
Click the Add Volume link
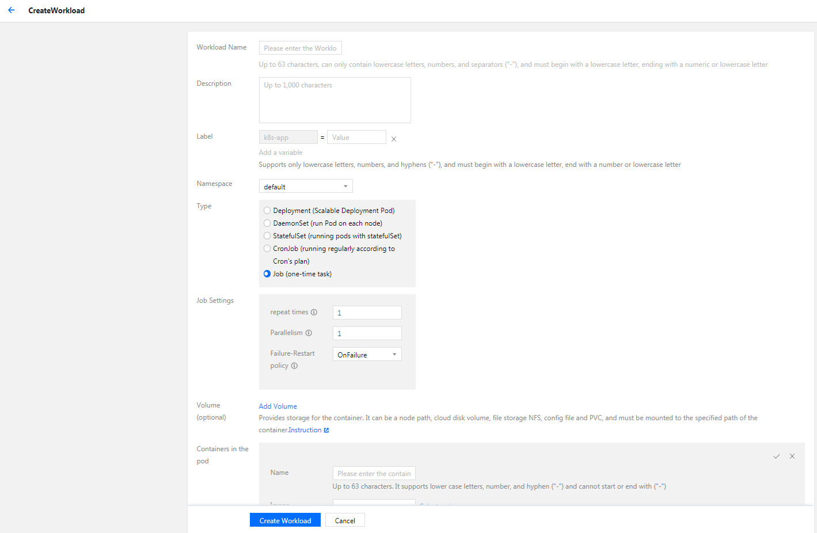pyautogui.click(x=278, y=406)
